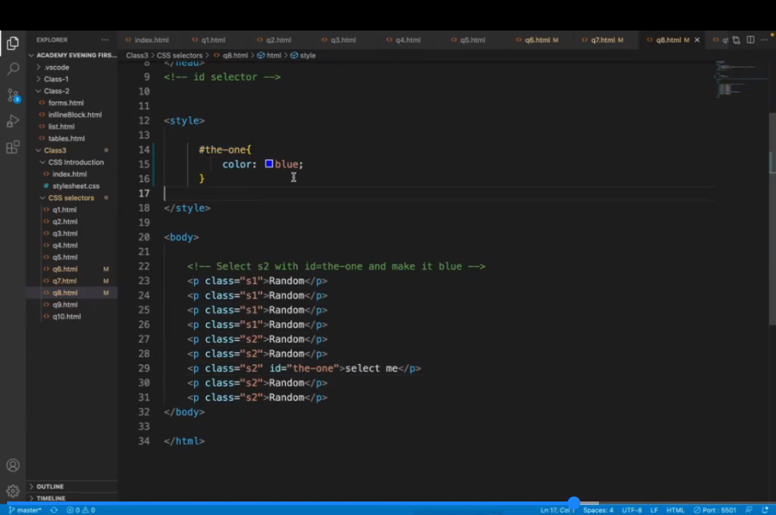Open the Run and Debug view

coord(13,122)
